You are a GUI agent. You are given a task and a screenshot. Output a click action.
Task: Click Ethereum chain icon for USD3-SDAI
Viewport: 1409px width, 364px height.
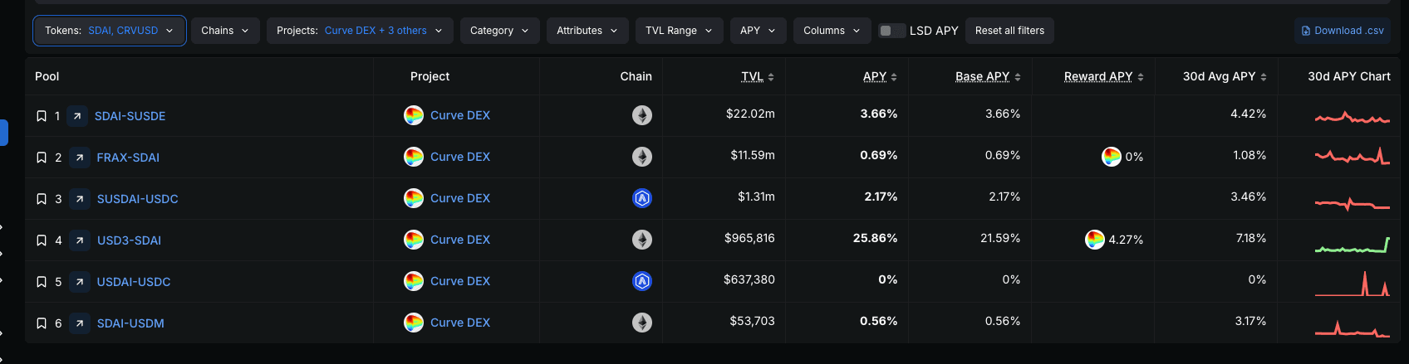[x=642, y=240]
